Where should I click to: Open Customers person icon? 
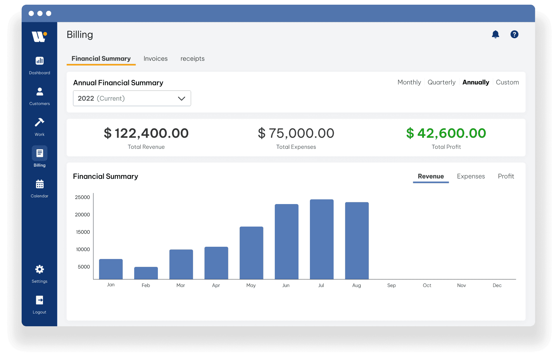[x=39, y=92]
